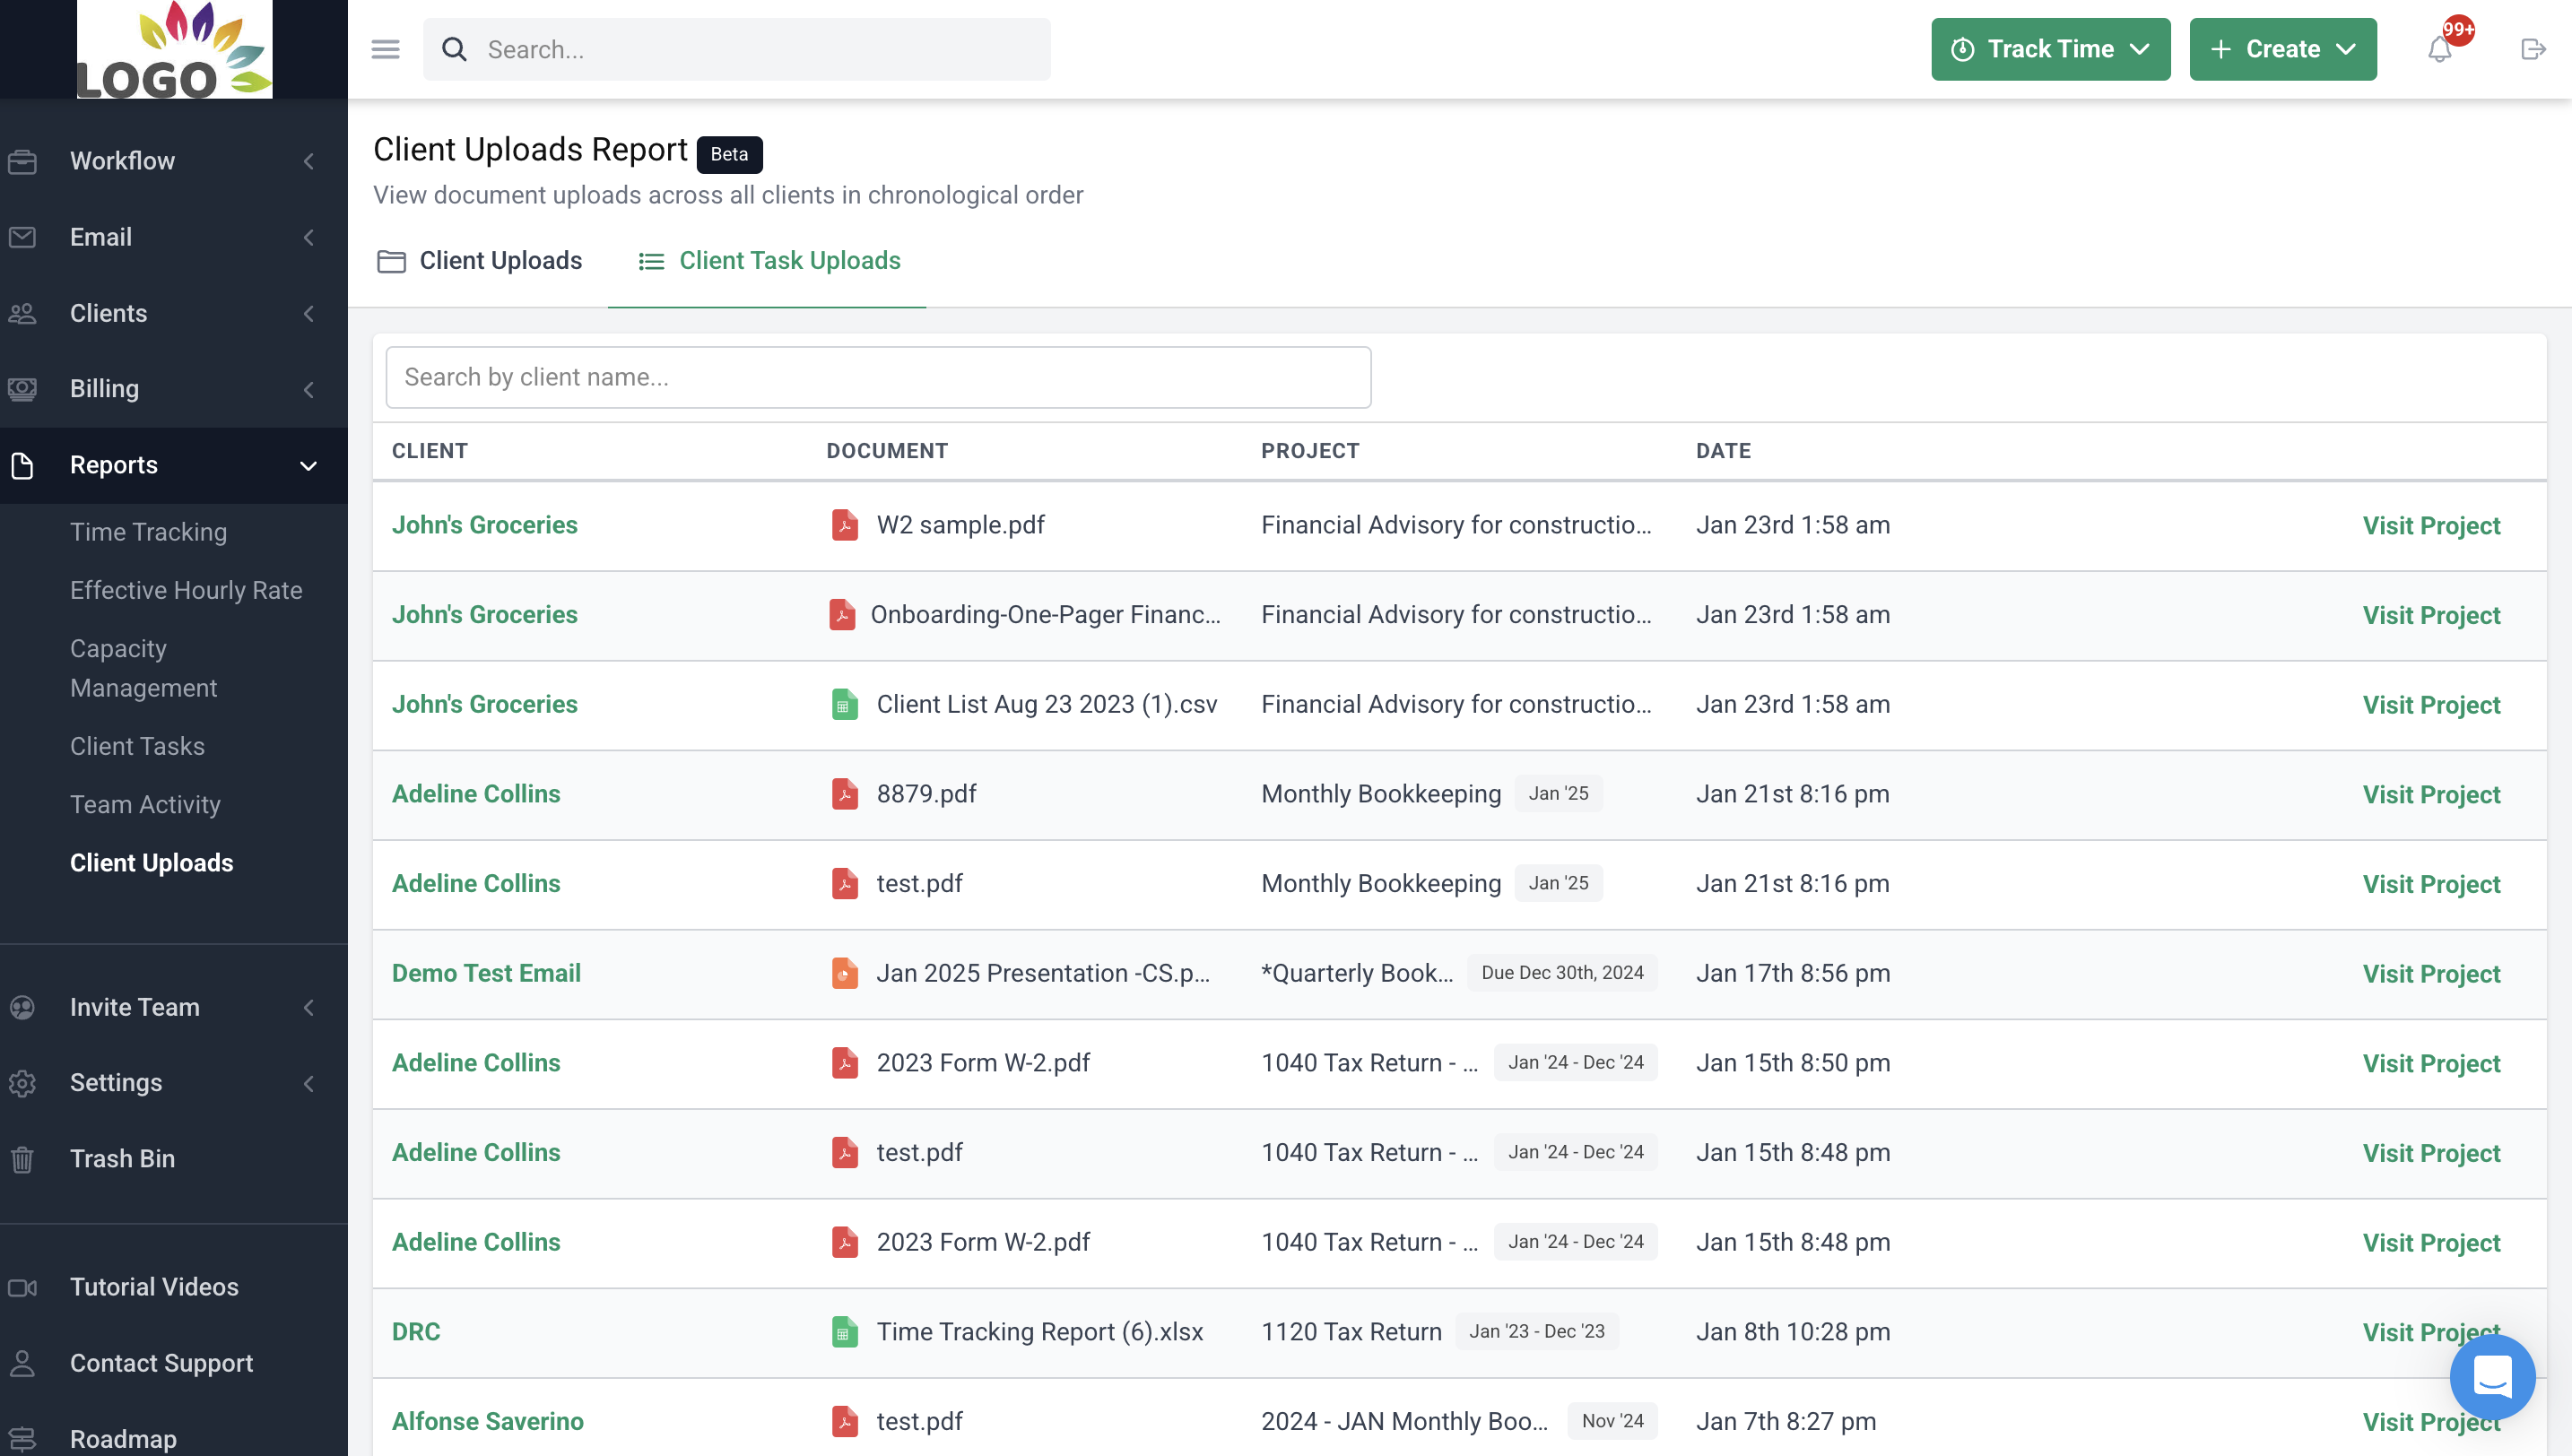Open the Alfonse Saverino client link
This screenshot has width=2572, height=1456.
click(487, 1421)
